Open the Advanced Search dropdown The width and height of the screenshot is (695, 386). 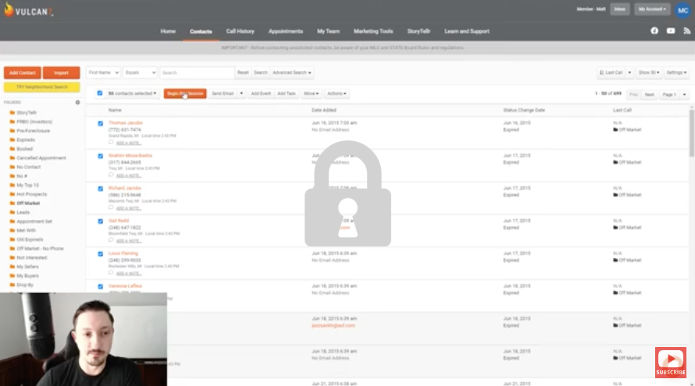[292, 73]
